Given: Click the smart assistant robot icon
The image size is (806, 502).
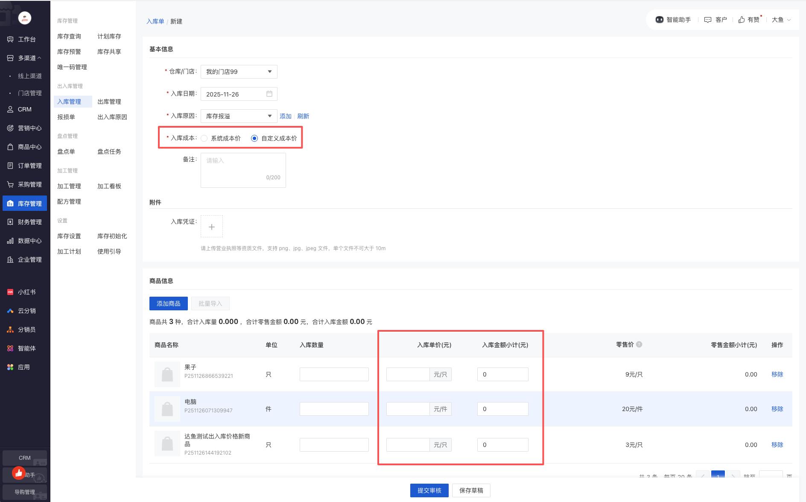Looking at the screenshot, I should (x=659, y=20).
